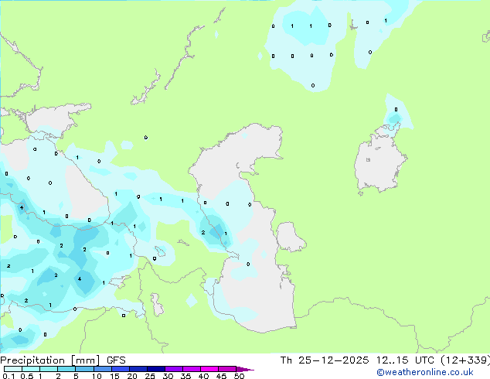Select the 5–10 mm legend color segment

click(84, 369)
